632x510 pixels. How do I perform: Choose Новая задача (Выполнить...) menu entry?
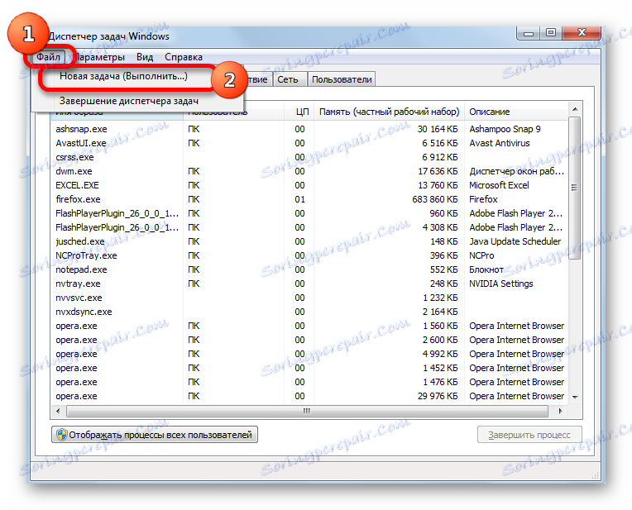click(x=123, y=76)
